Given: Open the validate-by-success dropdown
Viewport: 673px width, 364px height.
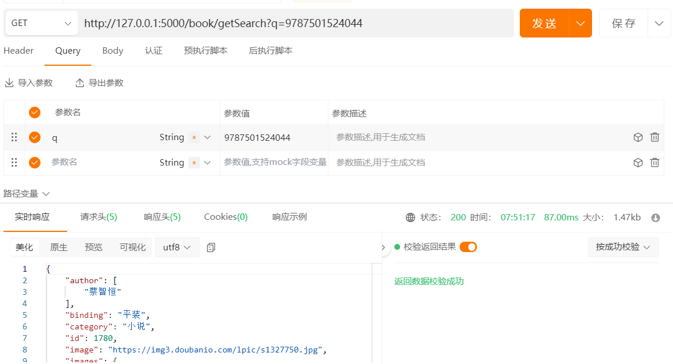Looking at the screenshot, I should (623, 247).
